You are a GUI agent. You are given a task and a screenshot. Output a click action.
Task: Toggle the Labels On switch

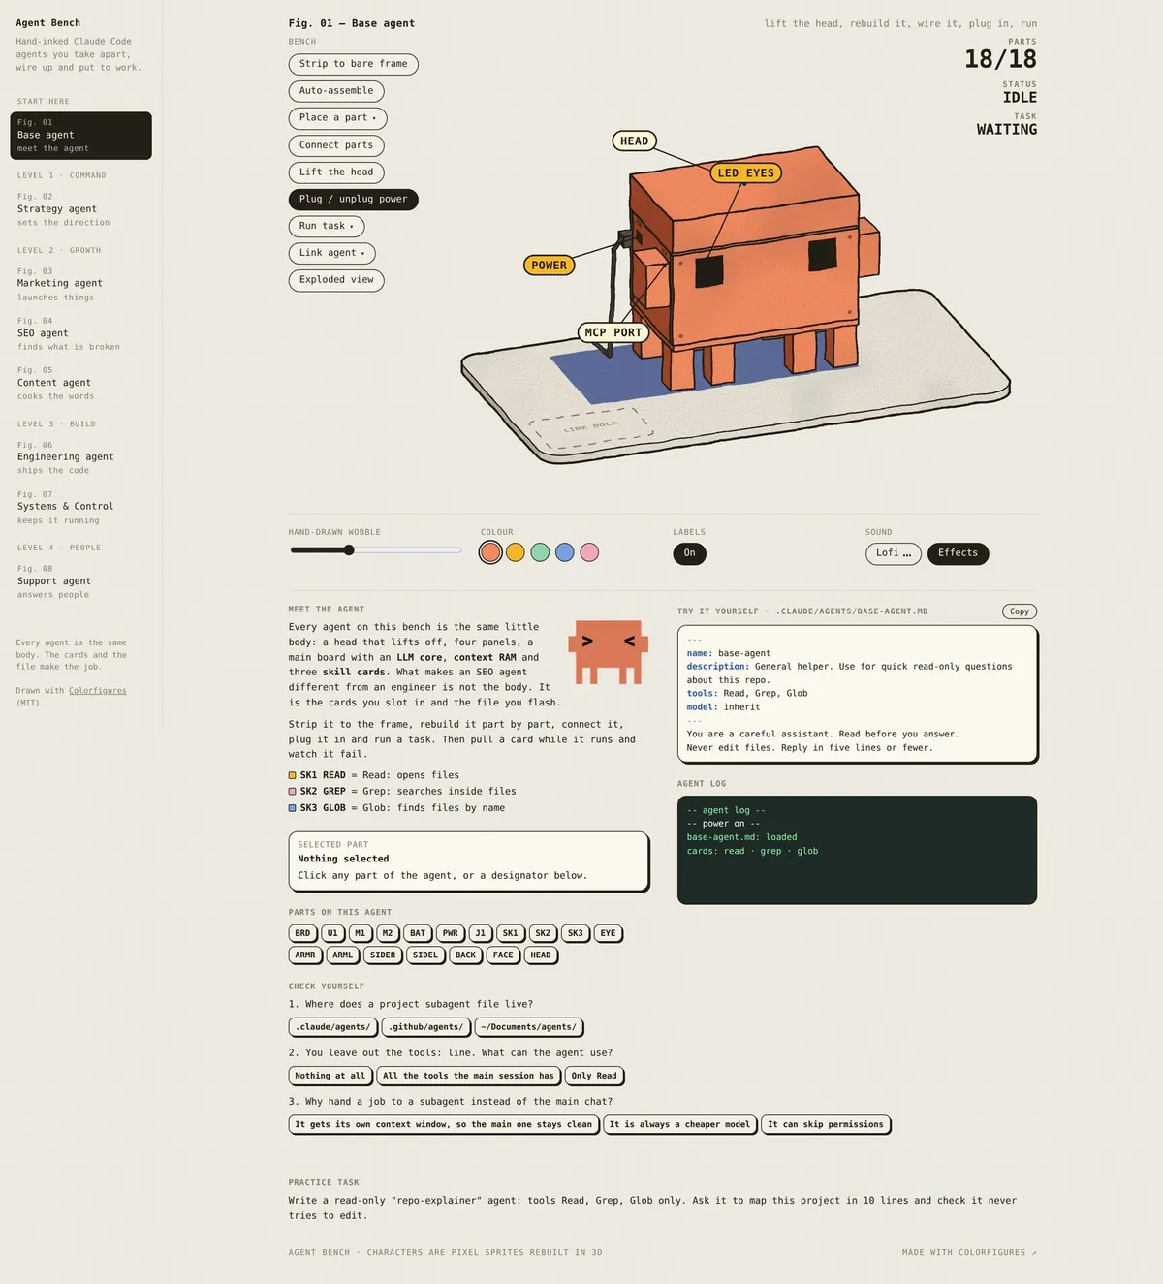pyautogui.click(x=689, y=553)
